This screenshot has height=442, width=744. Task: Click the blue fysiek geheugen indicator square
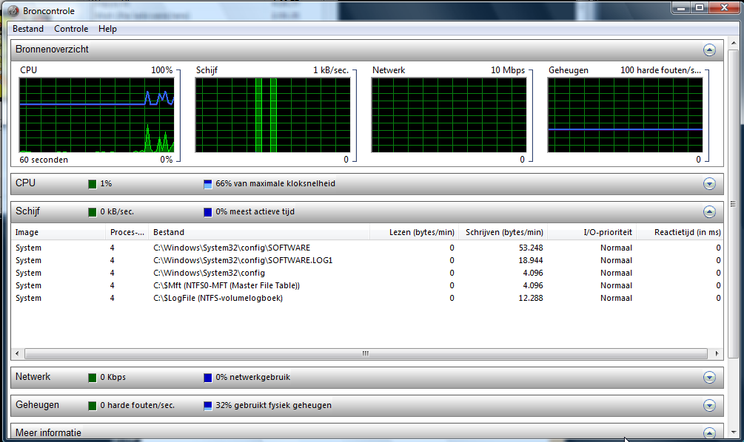pyautogui.click(x=207, y=406)
